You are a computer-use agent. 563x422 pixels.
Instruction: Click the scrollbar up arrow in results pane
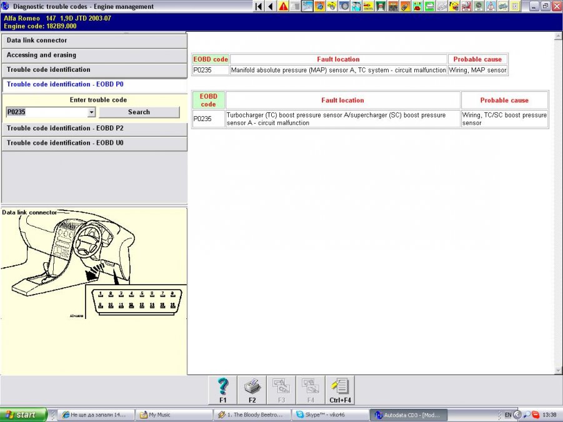click(558, 37)
